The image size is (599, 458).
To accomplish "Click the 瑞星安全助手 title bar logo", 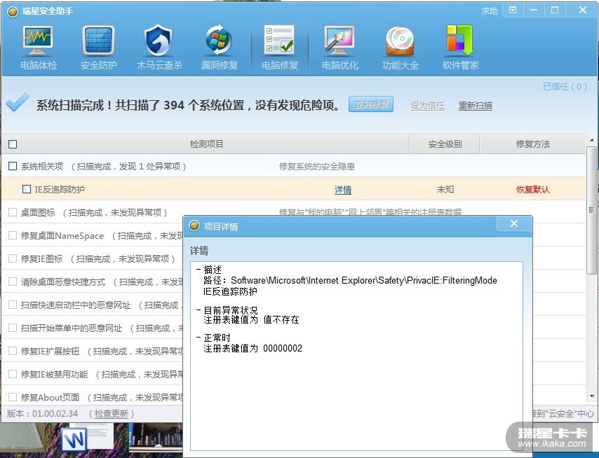I will (x=12, y=11).
